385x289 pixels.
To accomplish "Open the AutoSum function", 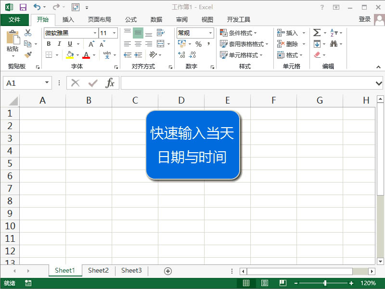I will [316, 33].
